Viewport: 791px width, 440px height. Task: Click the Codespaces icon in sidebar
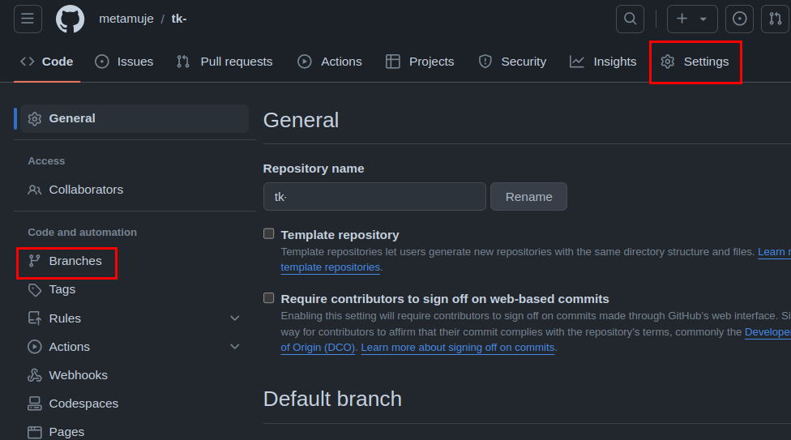(x=35, y=404)
